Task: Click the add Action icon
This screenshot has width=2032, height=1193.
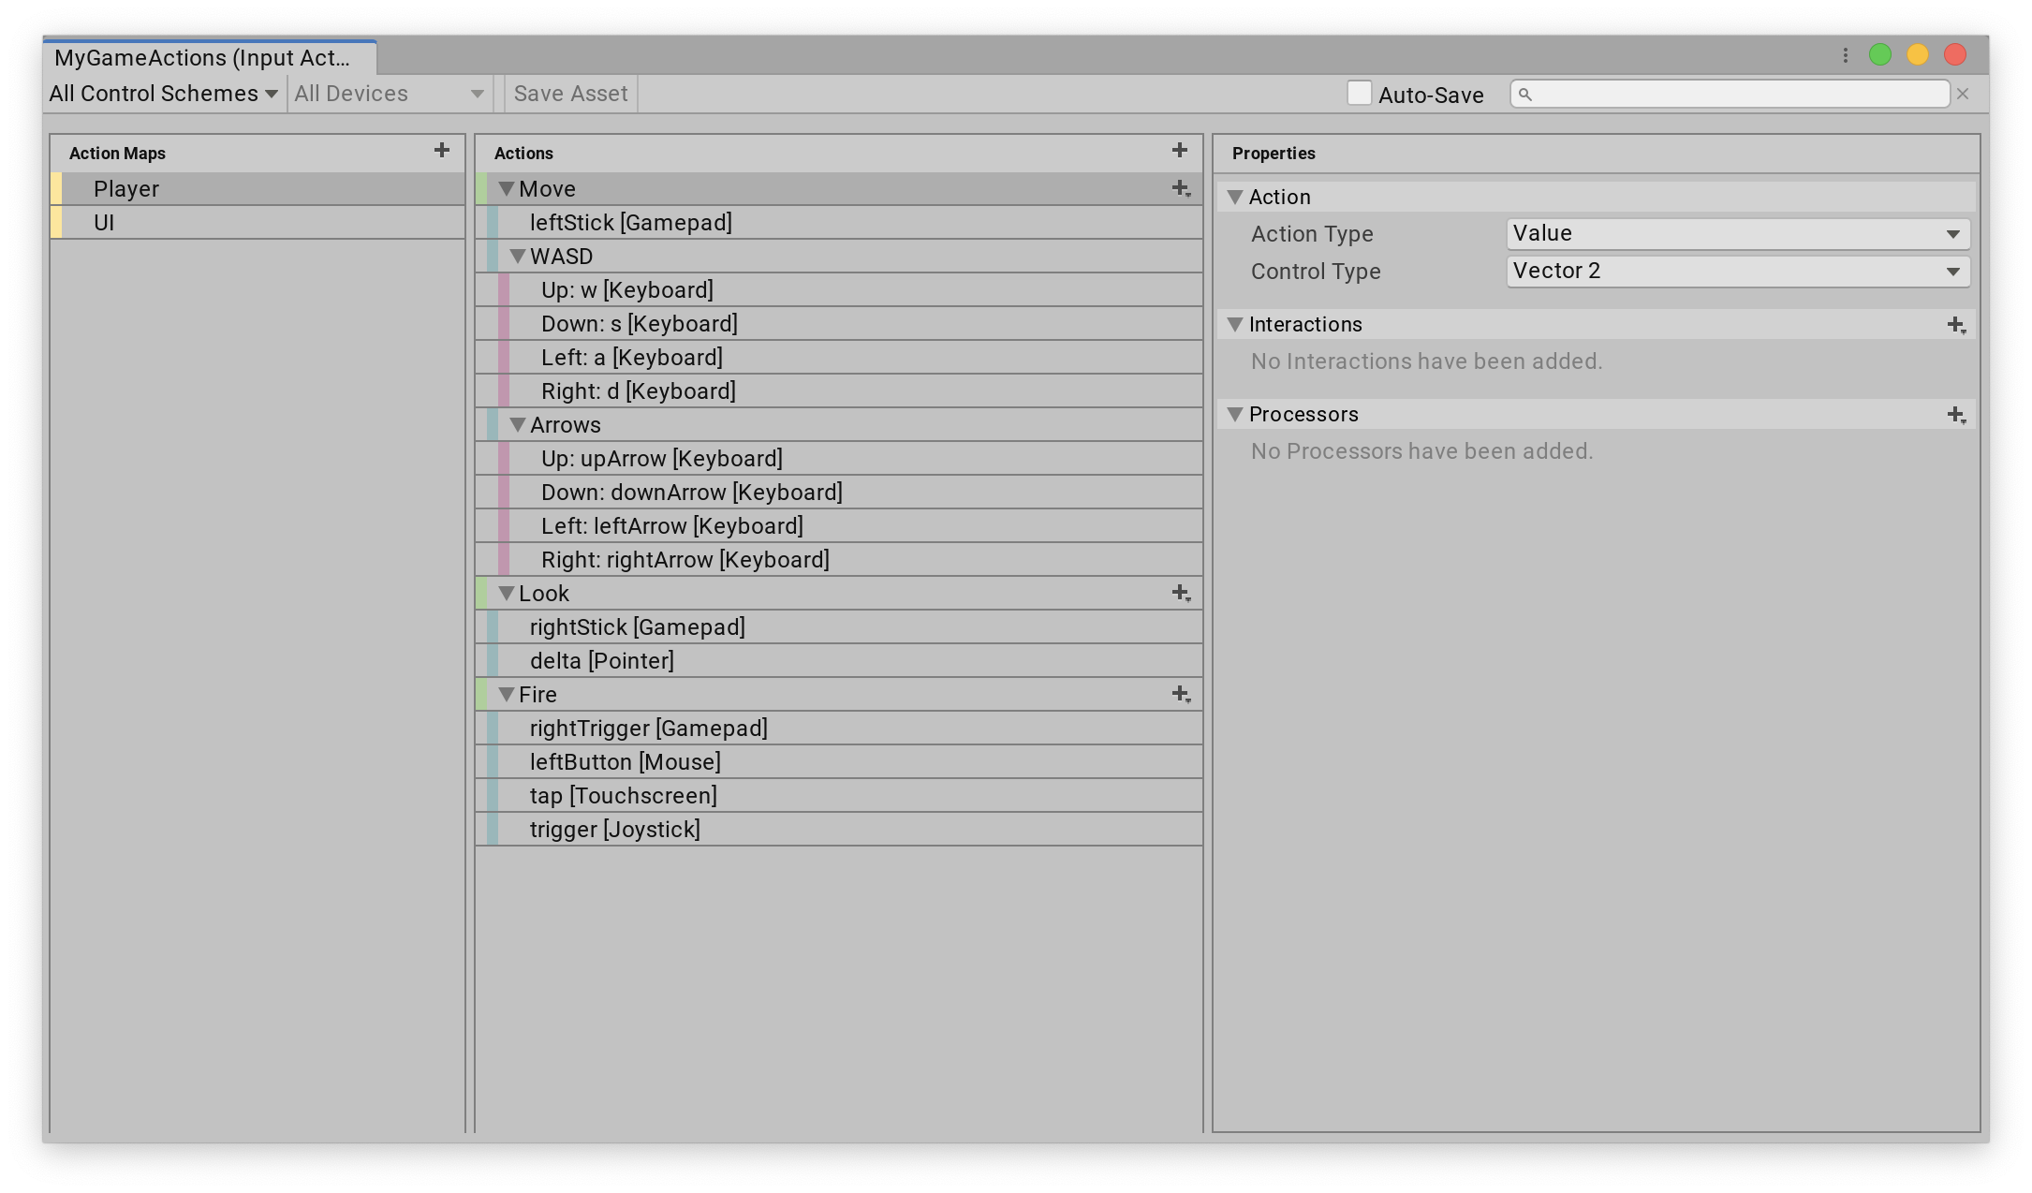Action: [1180, 151]
